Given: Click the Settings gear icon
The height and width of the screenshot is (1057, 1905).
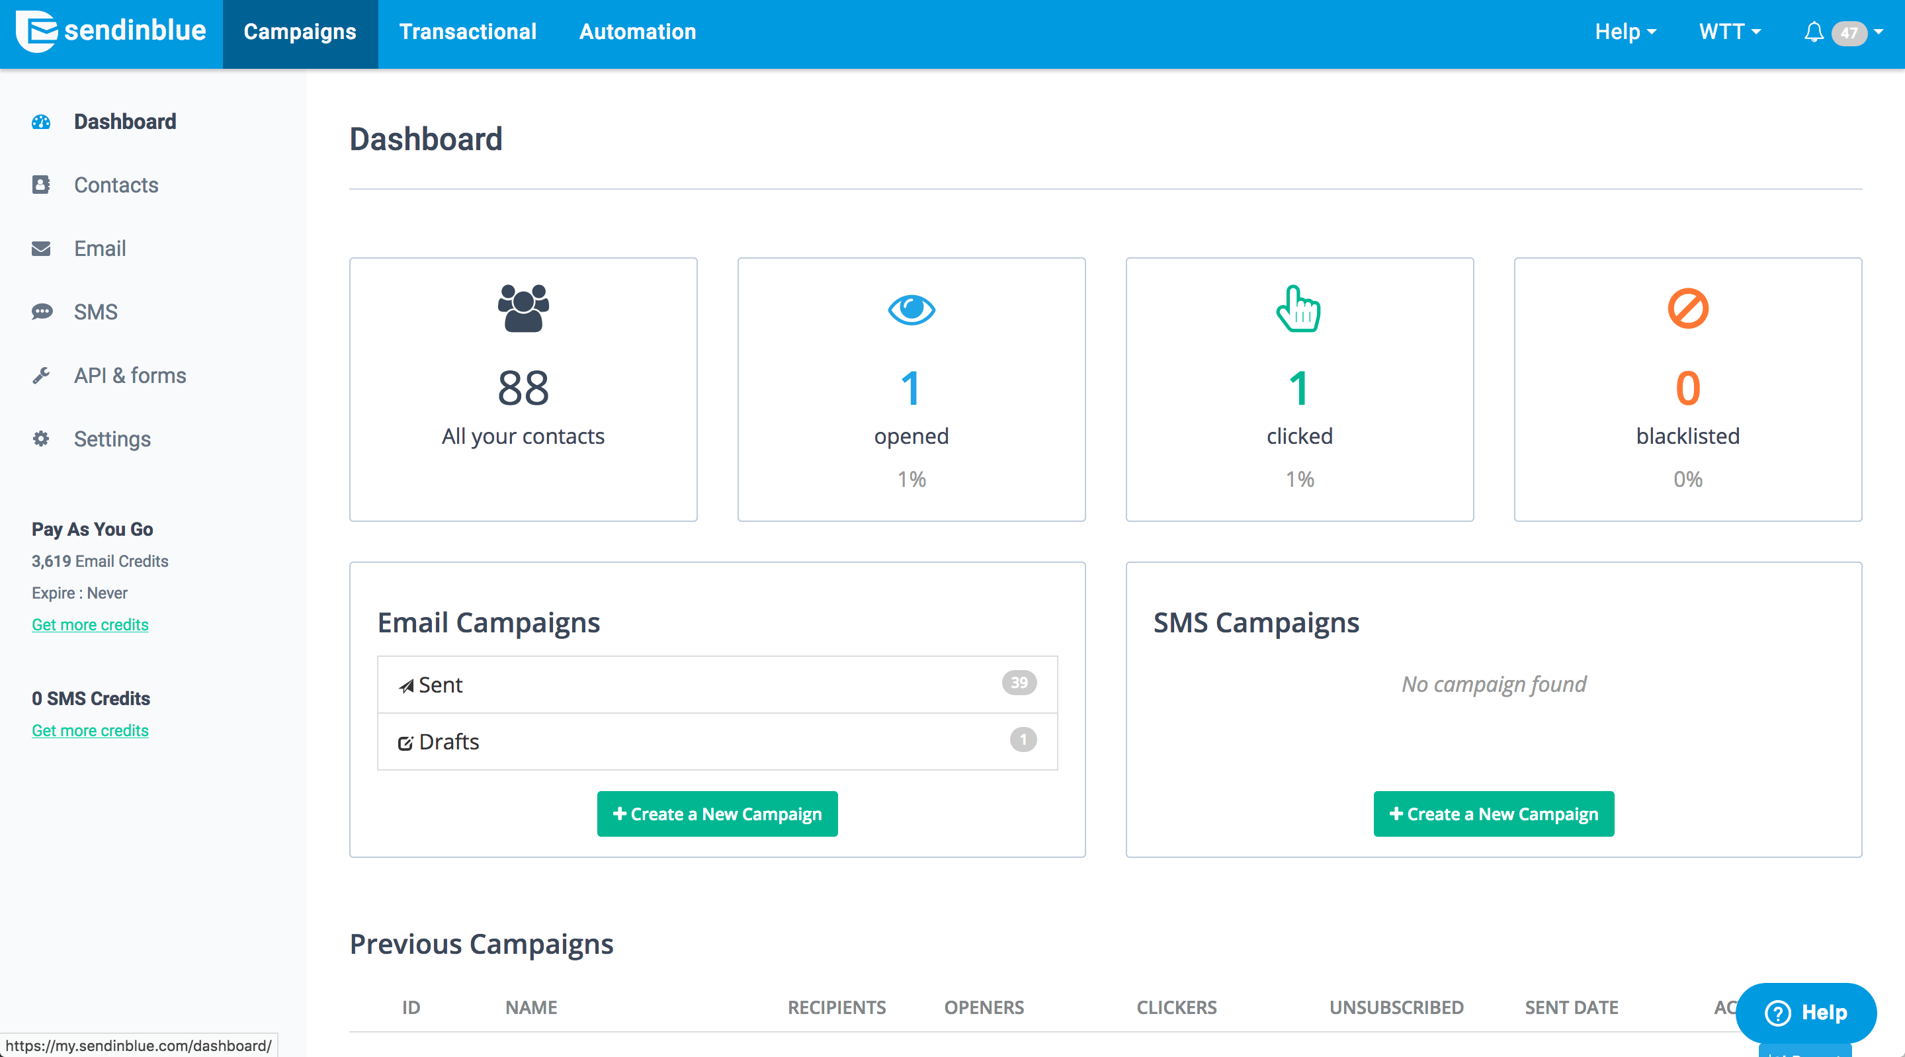Looking at the screenshot, I should point(42,439).
